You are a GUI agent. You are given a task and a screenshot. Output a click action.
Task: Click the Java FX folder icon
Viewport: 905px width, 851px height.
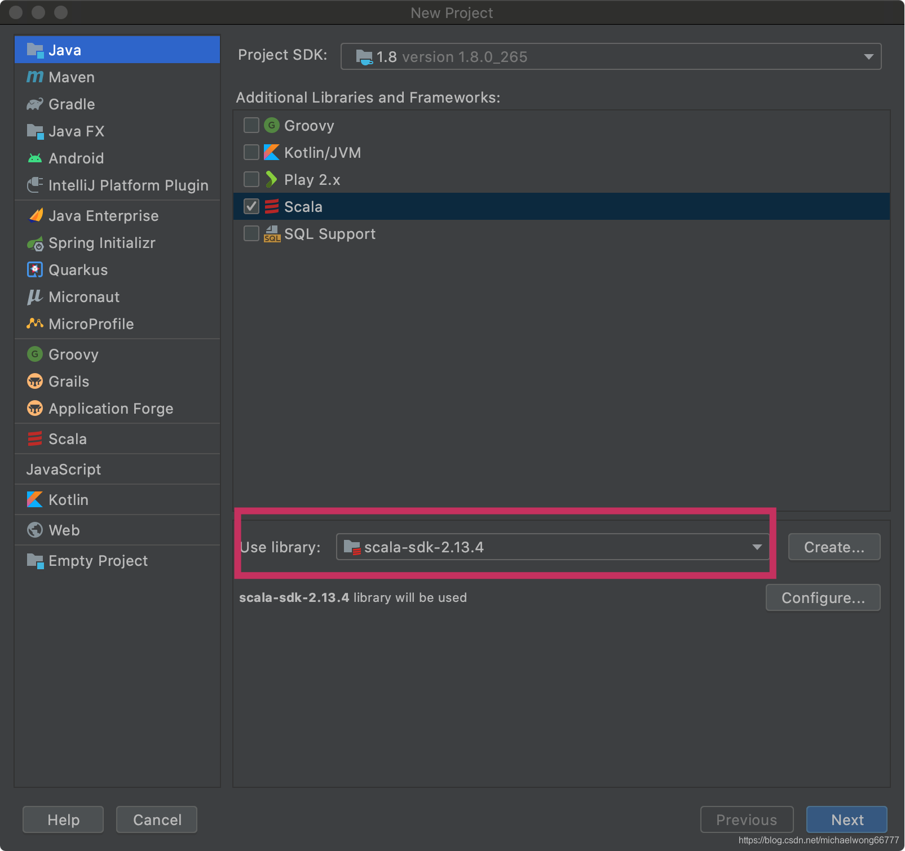35,131
